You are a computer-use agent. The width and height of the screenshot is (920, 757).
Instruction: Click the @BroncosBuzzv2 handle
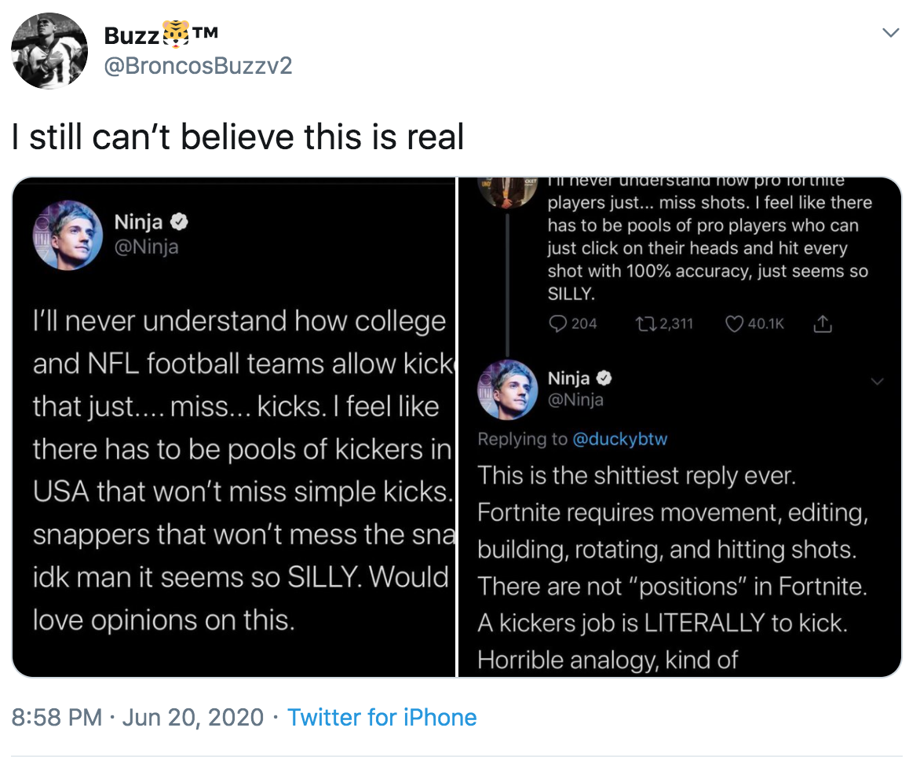[x=198, y=65]
